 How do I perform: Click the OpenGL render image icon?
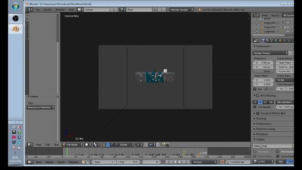click(x=164, y=144)
